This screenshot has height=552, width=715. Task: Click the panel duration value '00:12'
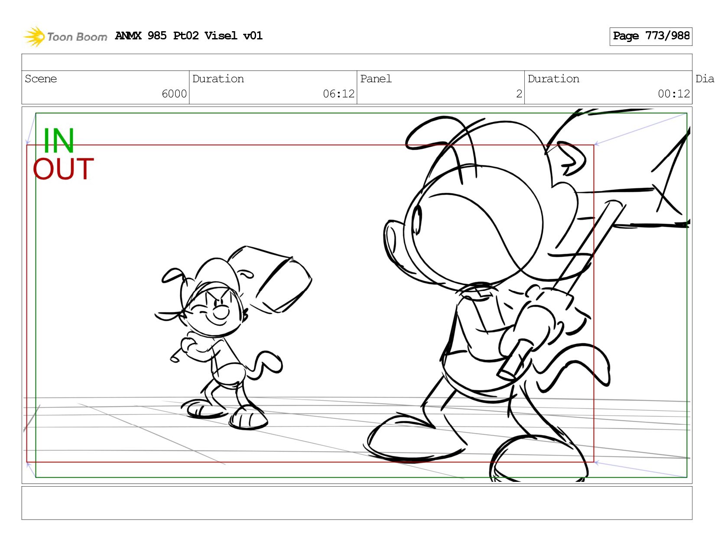click(674, 94)
